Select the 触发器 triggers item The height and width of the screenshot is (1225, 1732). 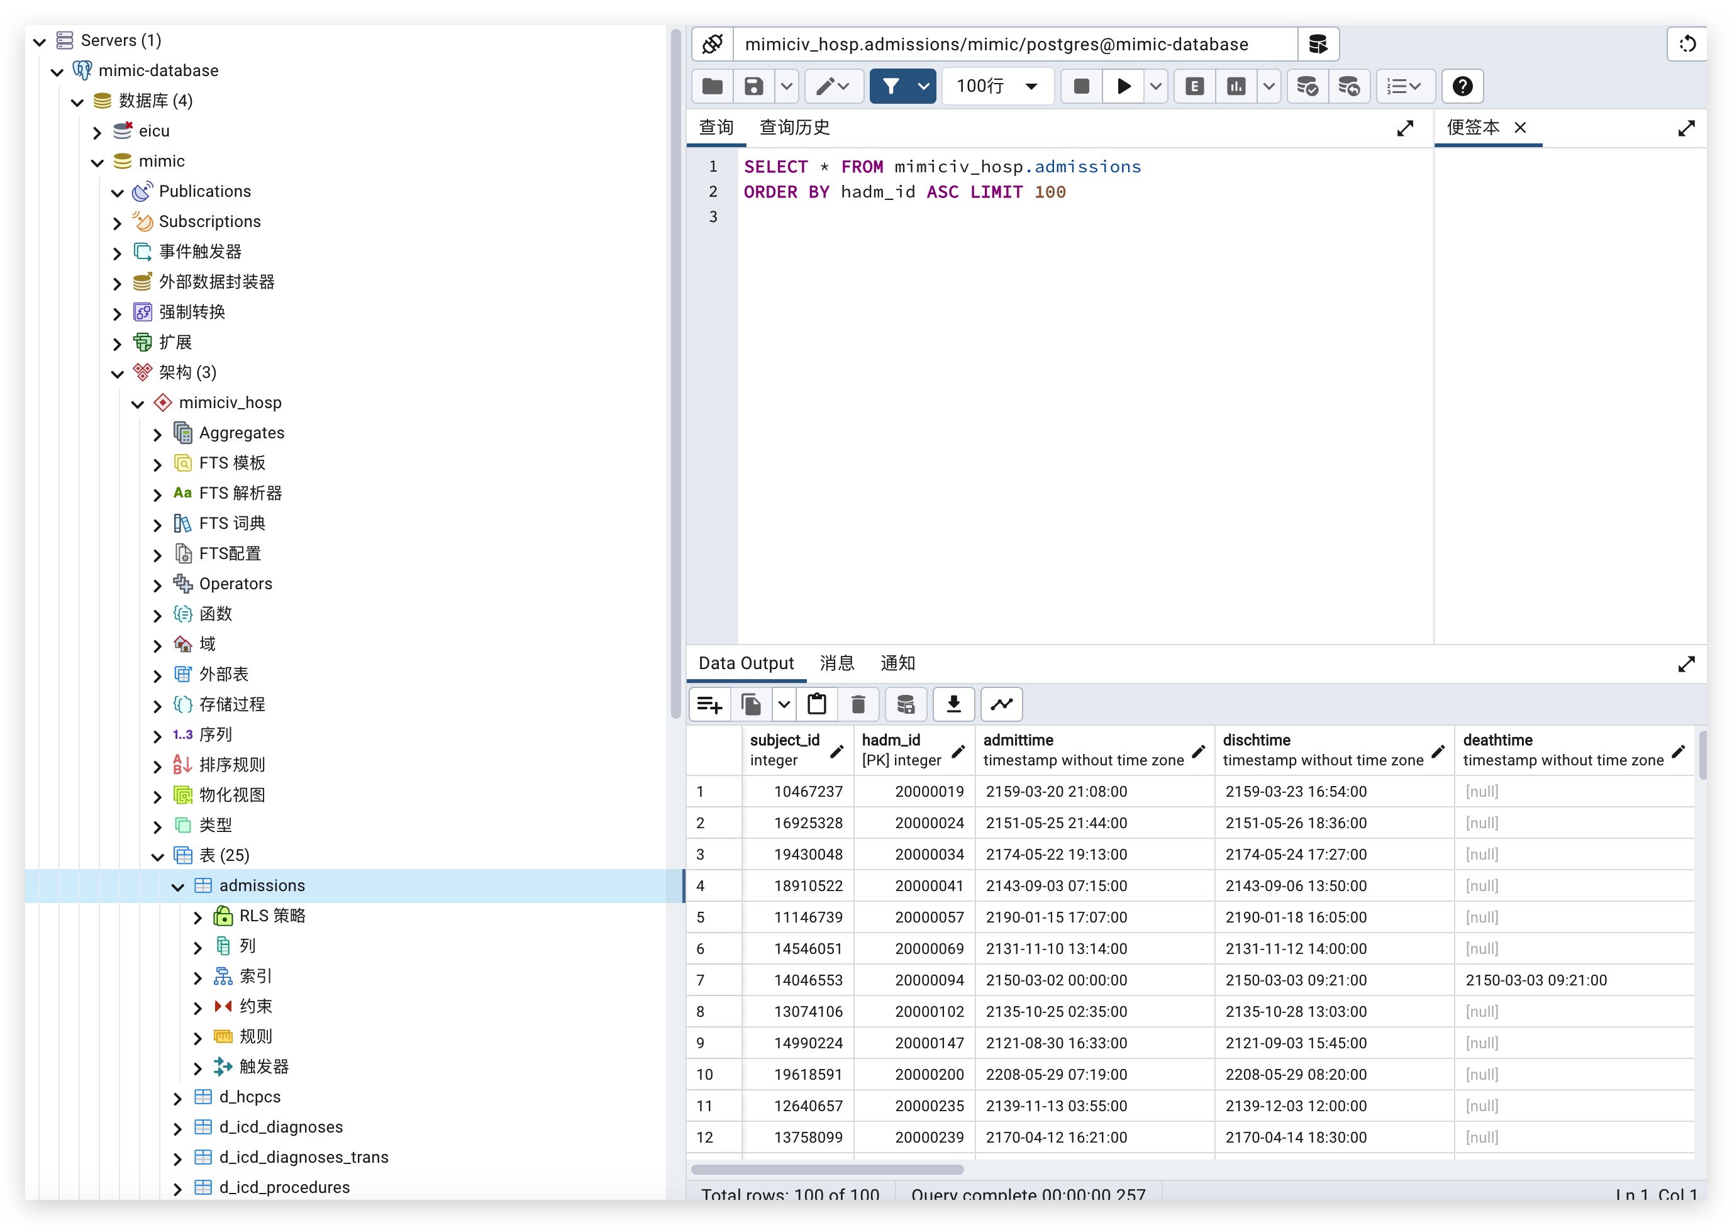(x=264, y=1067)
